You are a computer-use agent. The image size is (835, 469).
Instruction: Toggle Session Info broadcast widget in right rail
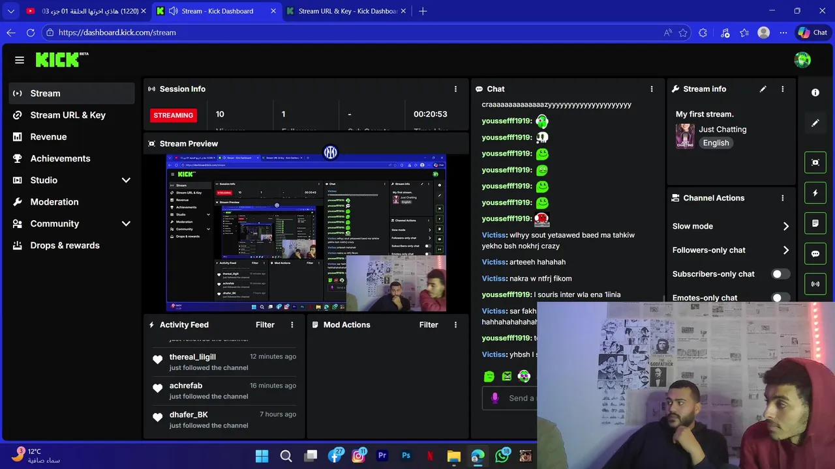[x=815, y=284]
